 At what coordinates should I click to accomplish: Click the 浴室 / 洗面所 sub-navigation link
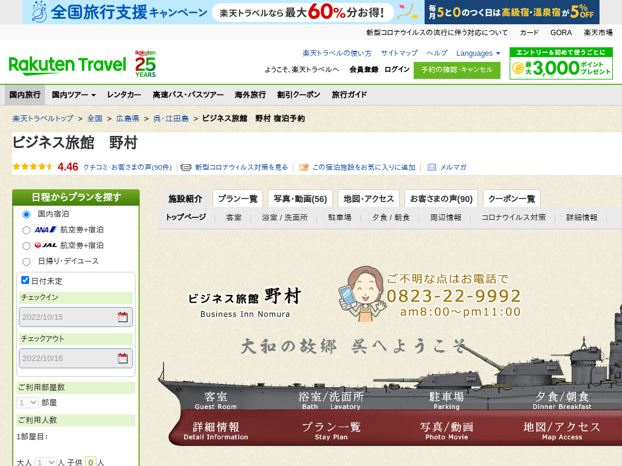[285, 218]
